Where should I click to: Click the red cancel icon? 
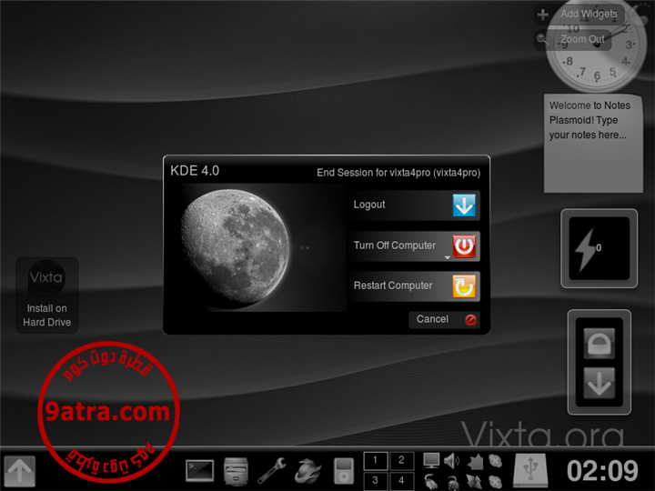470,320
